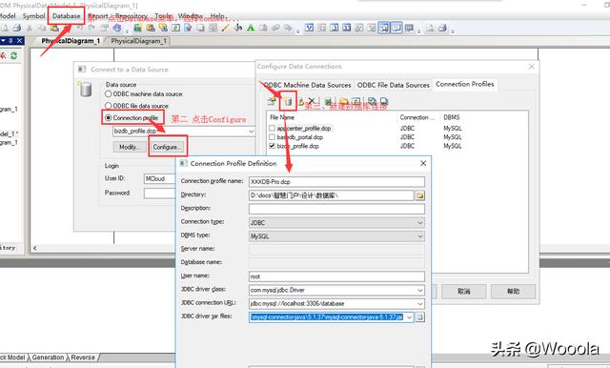The width and height of the screenshot is (610, 368).
Task: Open the Symbol menu
Action: click(x=34, y=16)
